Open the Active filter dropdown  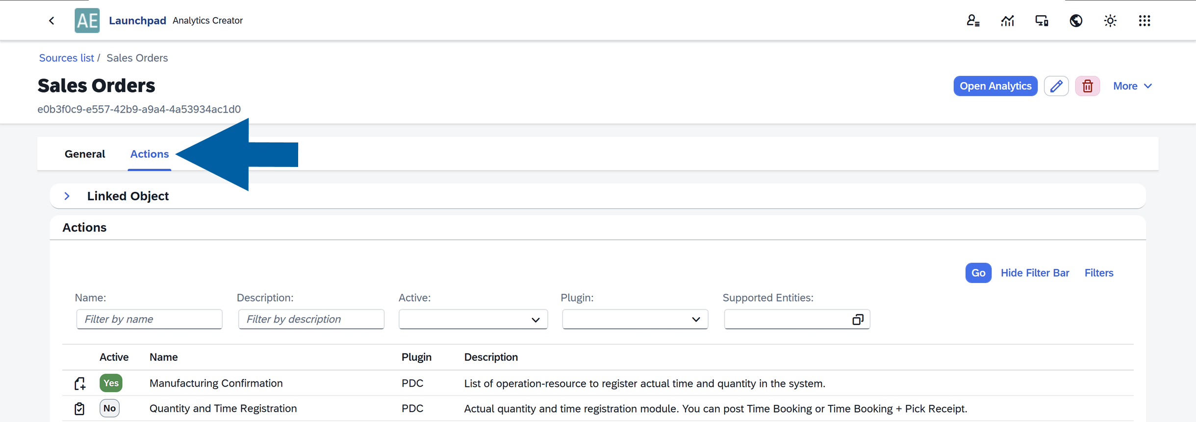tap(473, 320)
